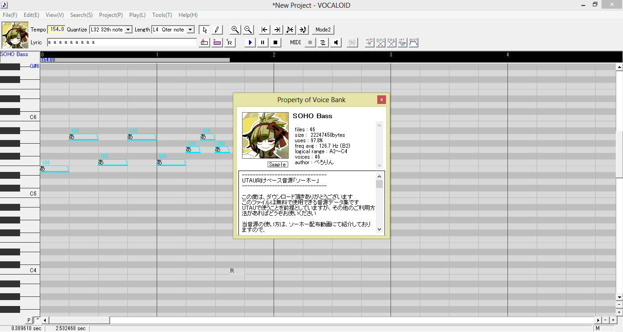Viewport: 623px width, 332px height.
Task: Click the P2P3 pitch tool icon
Action: coord(380,42)
